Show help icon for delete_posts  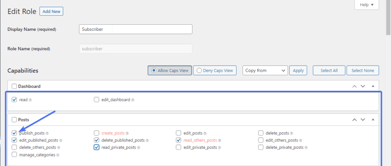tap(292, 133)
